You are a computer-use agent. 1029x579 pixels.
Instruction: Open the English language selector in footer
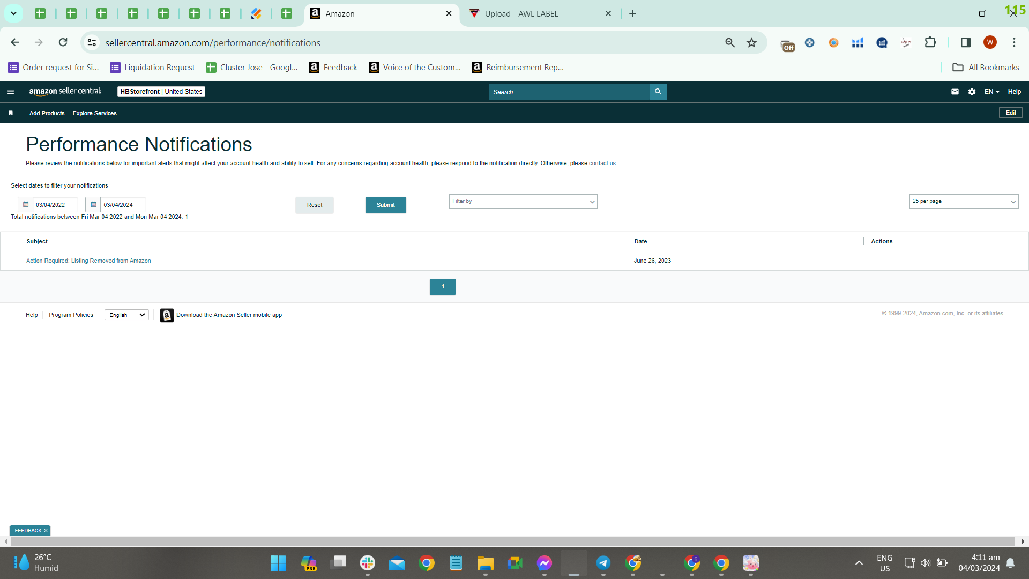click(127, 315)
